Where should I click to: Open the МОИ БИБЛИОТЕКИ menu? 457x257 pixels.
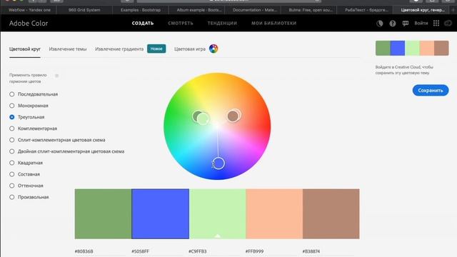274,24
